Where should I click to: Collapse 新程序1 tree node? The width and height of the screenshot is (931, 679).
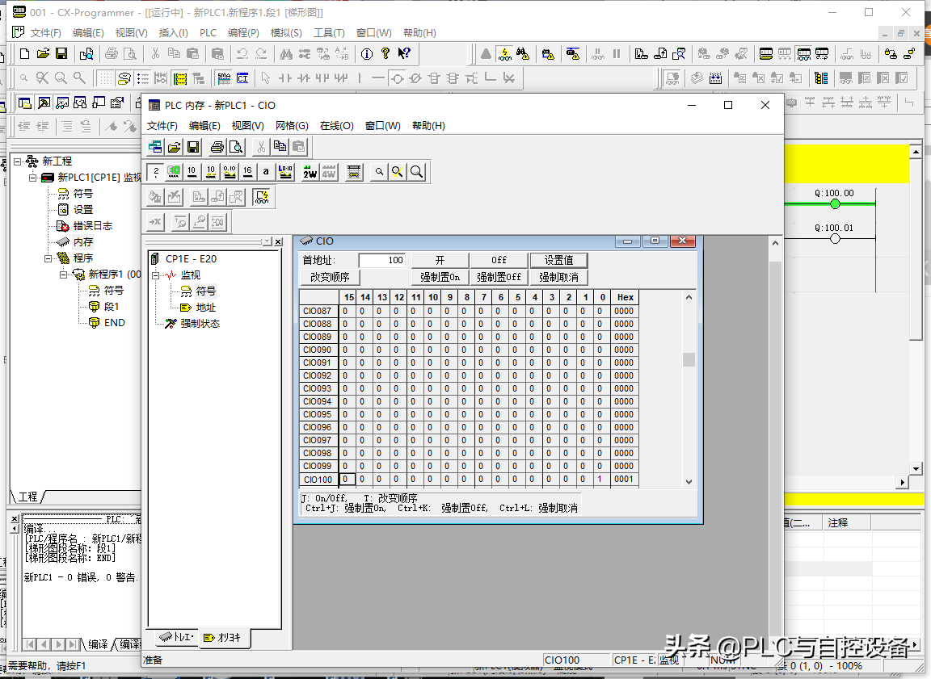64,274
